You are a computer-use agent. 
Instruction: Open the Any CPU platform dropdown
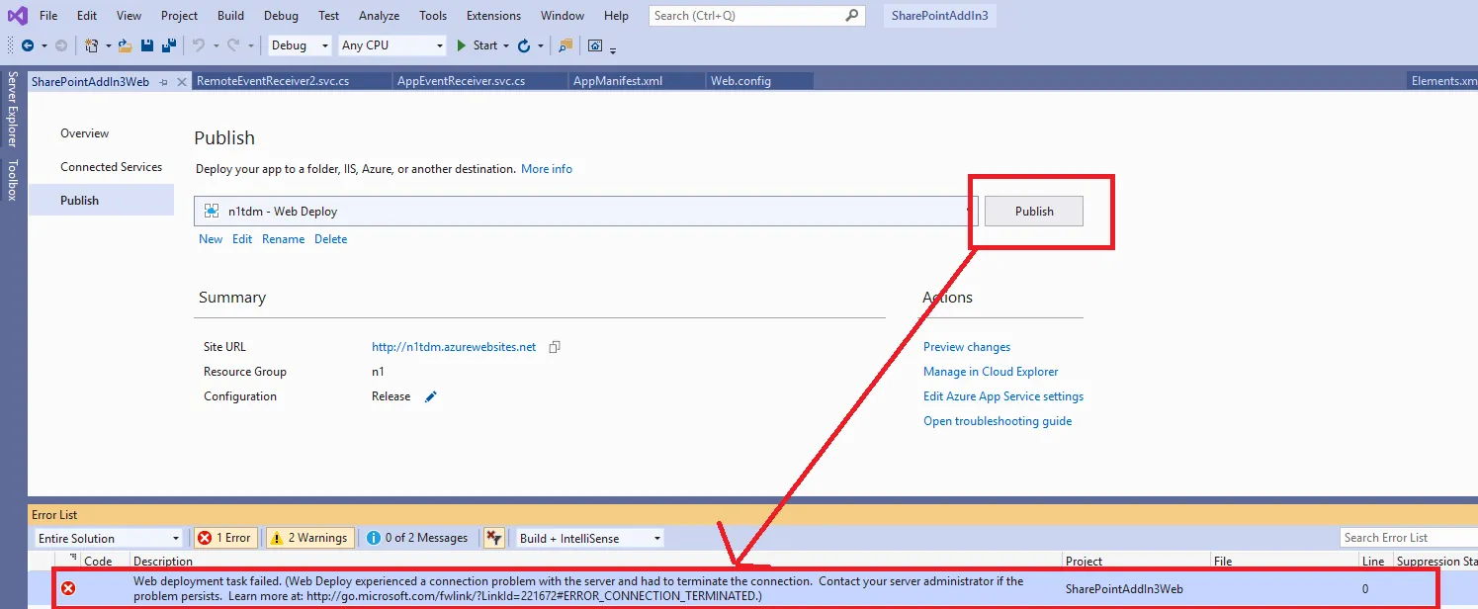[392, 45]
